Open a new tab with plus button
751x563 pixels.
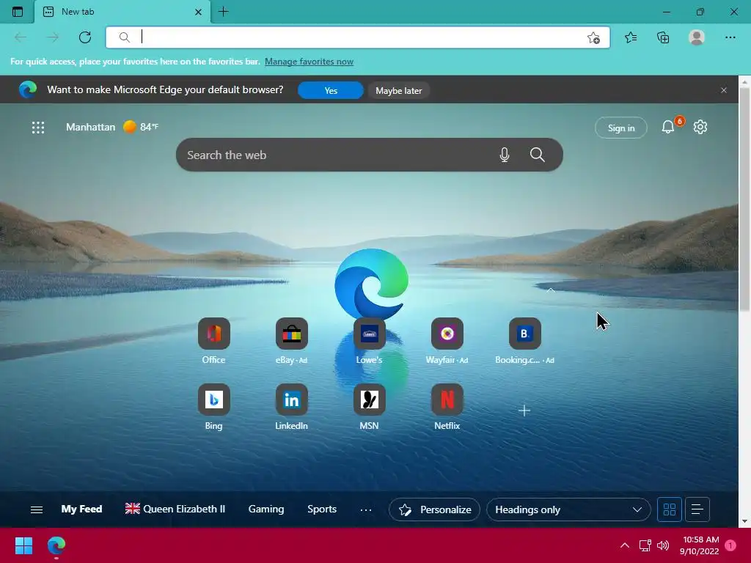[x=224, y=12]
